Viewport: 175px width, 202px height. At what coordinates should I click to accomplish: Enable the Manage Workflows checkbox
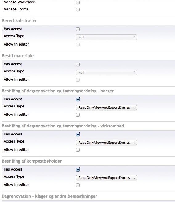click(78, 2)
